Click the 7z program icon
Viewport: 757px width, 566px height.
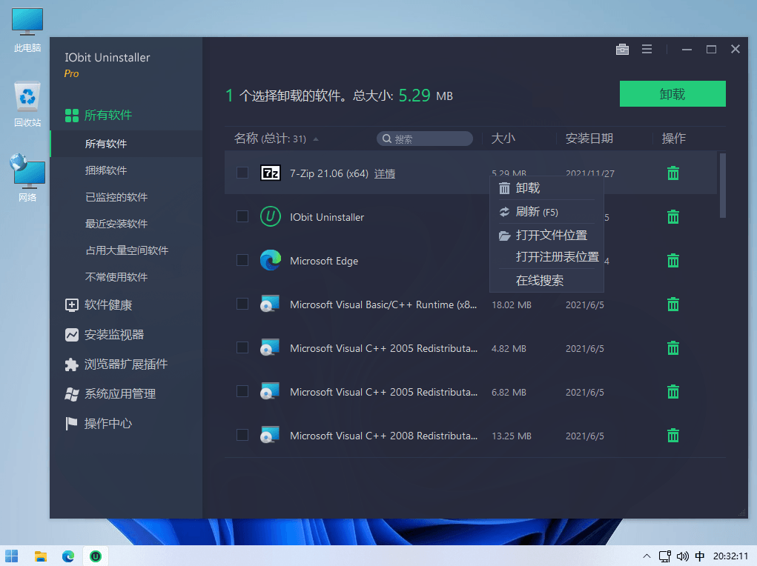[x=271, y=173]
